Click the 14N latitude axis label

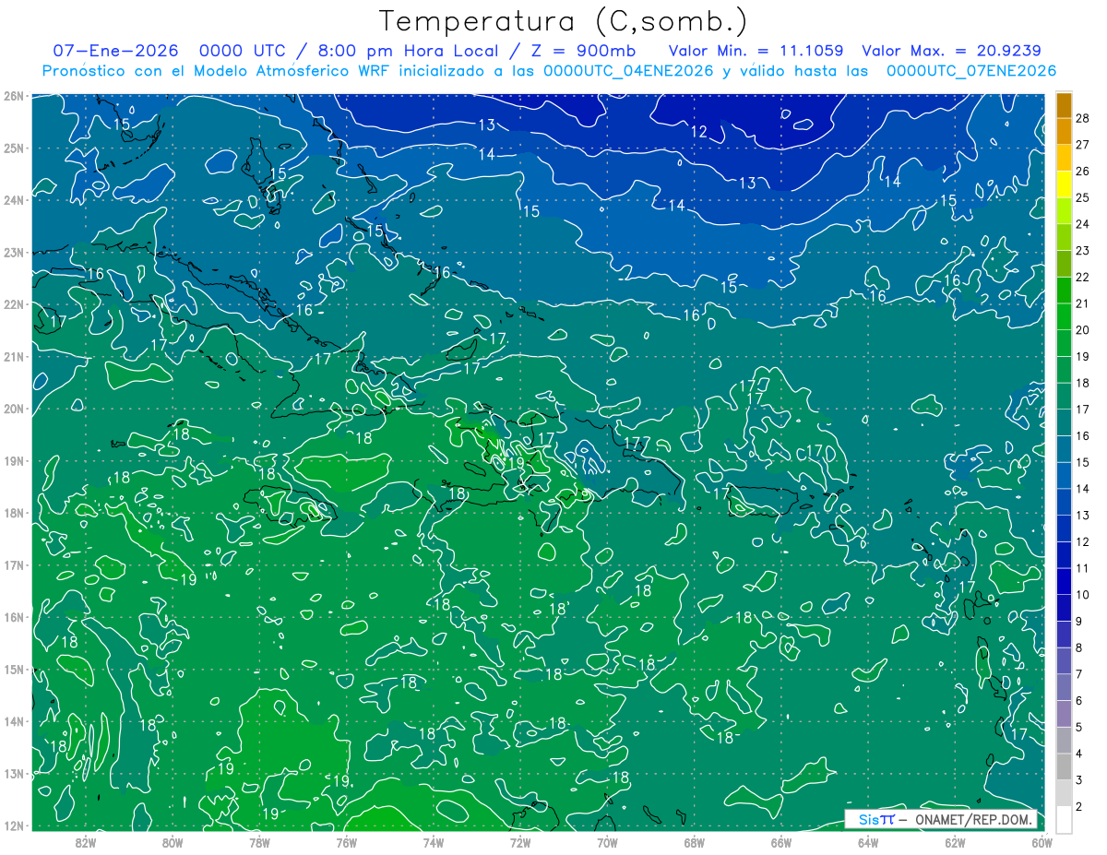13,721
